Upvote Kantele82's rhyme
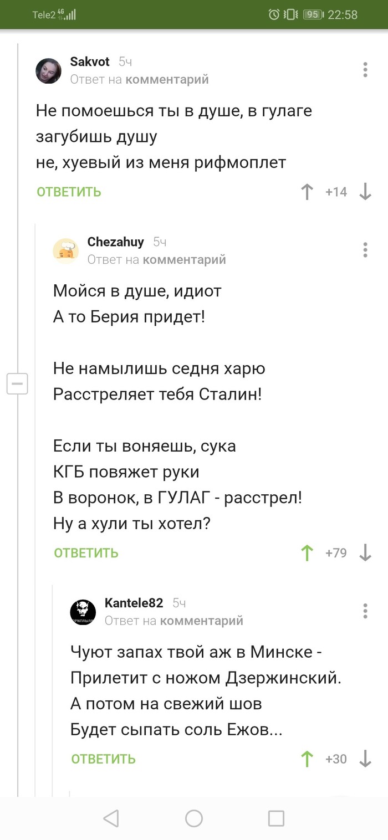 click(307, 759)
